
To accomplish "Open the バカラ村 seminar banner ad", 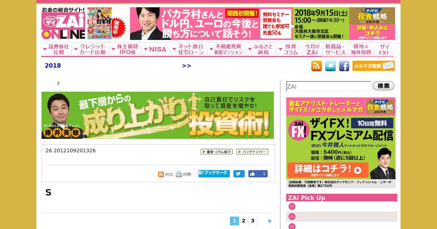I will pyautogui.click(x=263, y=24).
